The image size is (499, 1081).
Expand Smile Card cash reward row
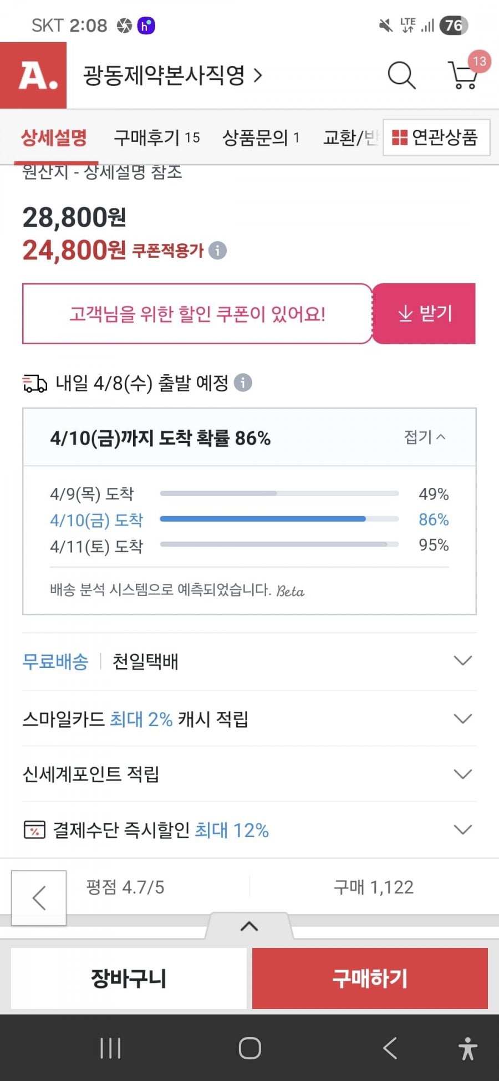tap(462, 719)
